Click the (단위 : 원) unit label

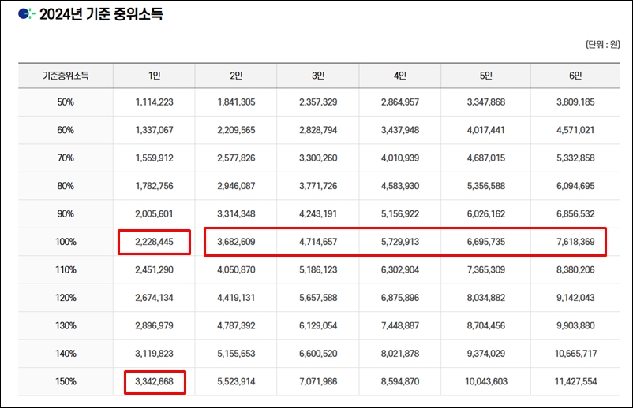click(x=603, y=44)
